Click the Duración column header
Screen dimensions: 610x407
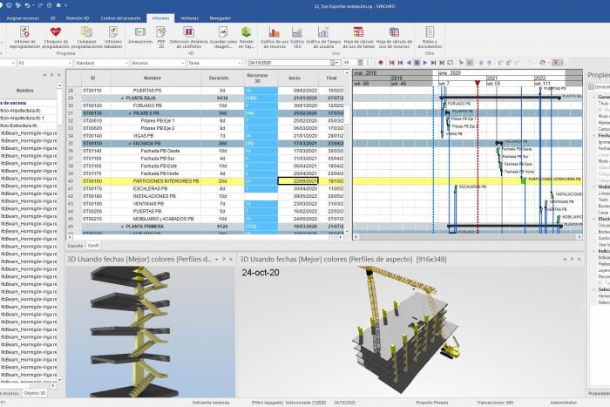pyautogui.click(x=220, y=78)
